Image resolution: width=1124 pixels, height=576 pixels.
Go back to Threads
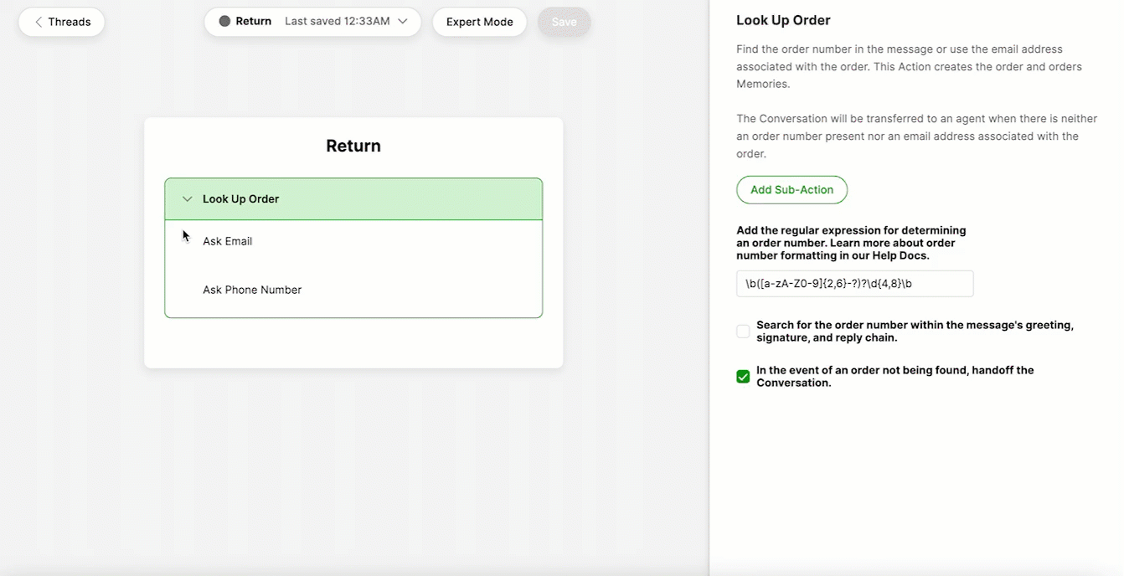62,22
